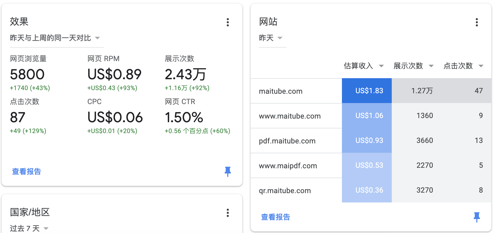Click the 国家/地区 card title
495x233 pixels.
click(30, 212)
